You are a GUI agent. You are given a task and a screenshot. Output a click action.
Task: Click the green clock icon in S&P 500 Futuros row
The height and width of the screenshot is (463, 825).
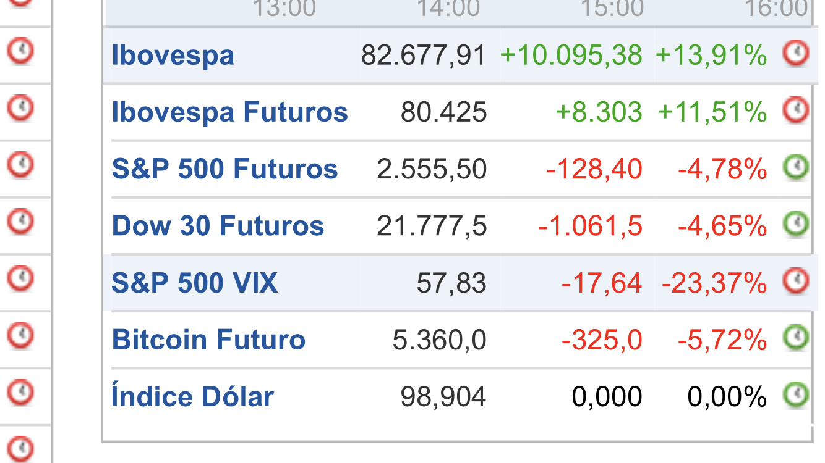click(796, 167)
